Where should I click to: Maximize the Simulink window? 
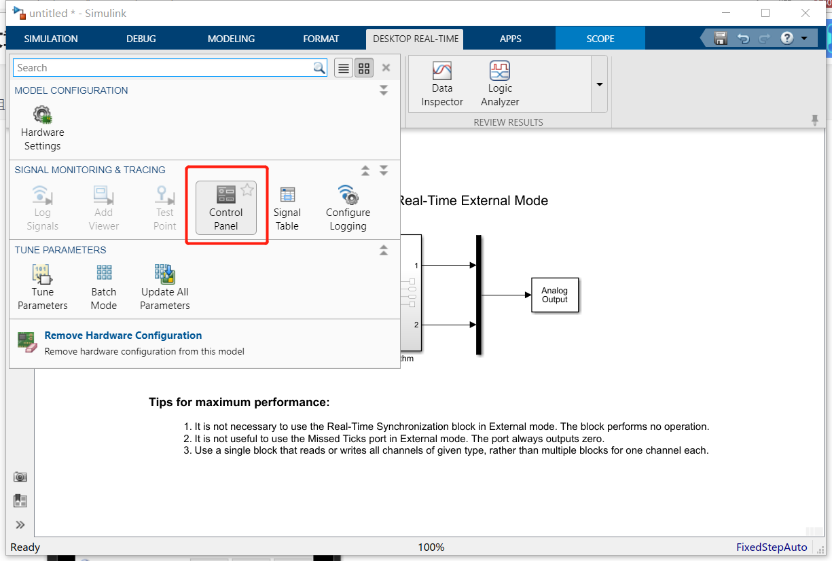(765, 13)
